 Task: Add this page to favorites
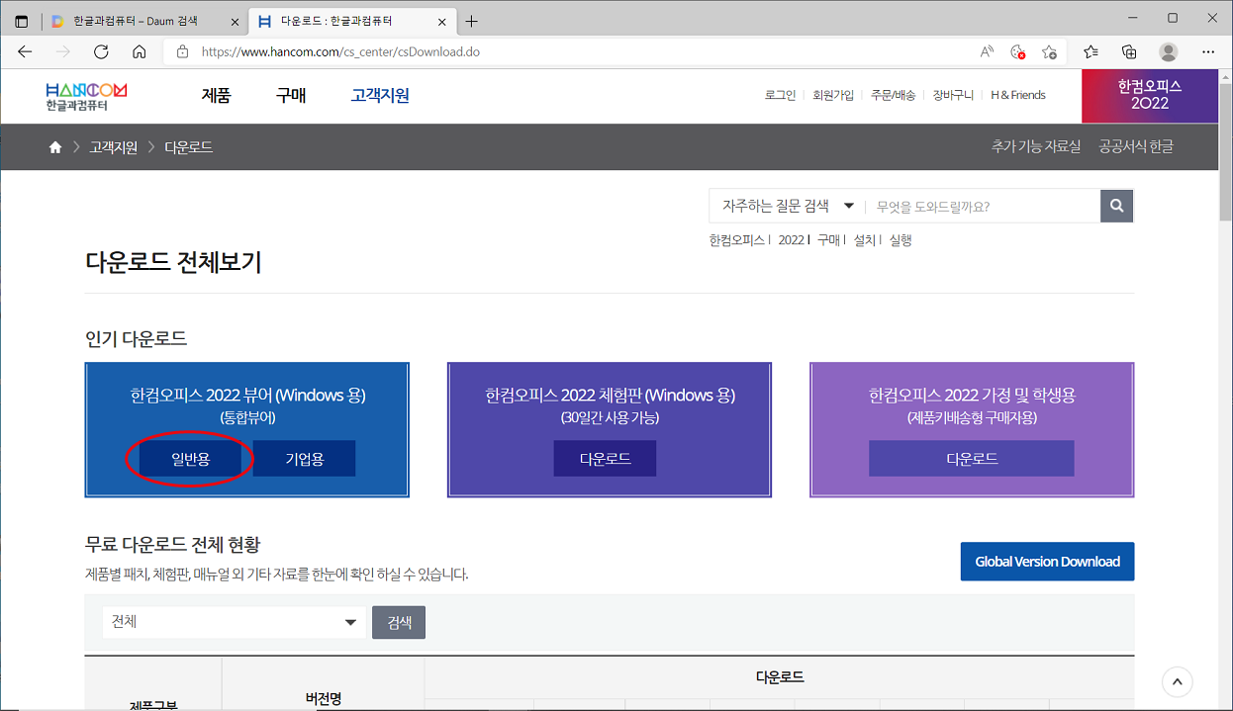click(1049, 51)
